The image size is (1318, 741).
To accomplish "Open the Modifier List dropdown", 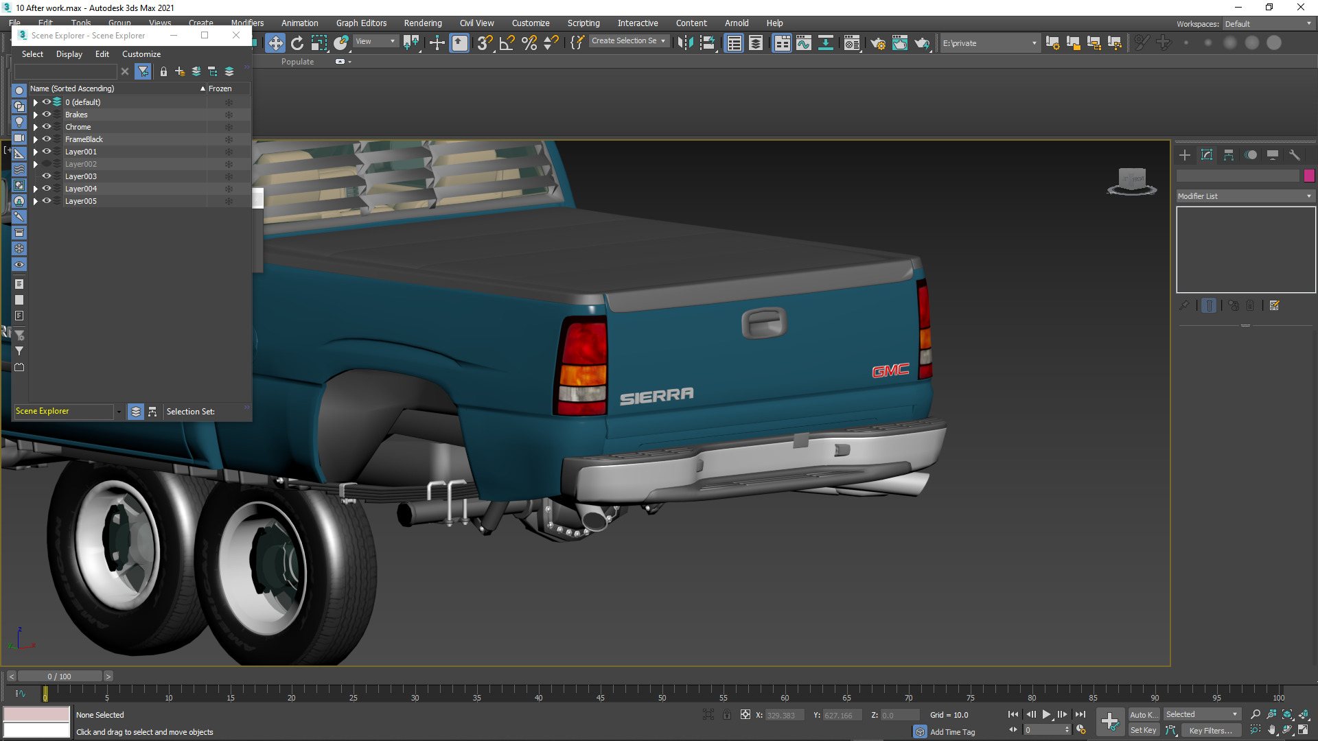I will pos(1244,196).
